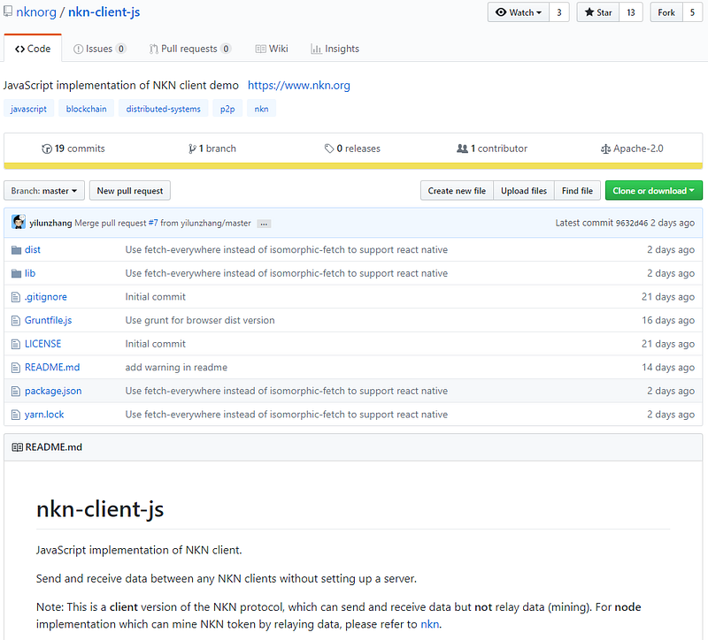Open the nknorg organization link
Viewport: 708px width, 640px height.
point(36,11)
